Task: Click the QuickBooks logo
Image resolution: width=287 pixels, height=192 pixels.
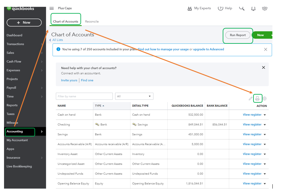Action: coord(20,9)
